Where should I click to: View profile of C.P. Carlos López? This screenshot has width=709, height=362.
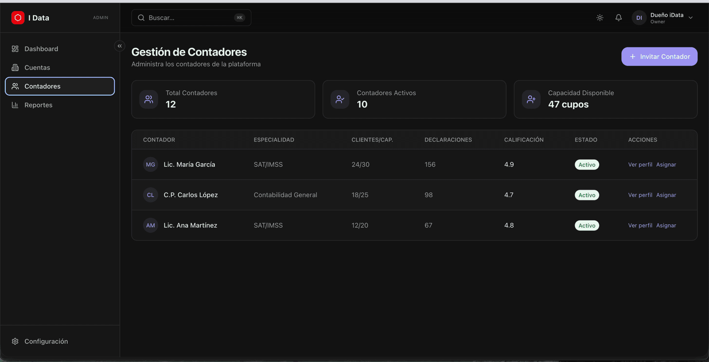click(640, 195)
